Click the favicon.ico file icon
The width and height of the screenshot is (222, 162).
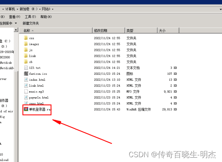[x=26, y=74]
